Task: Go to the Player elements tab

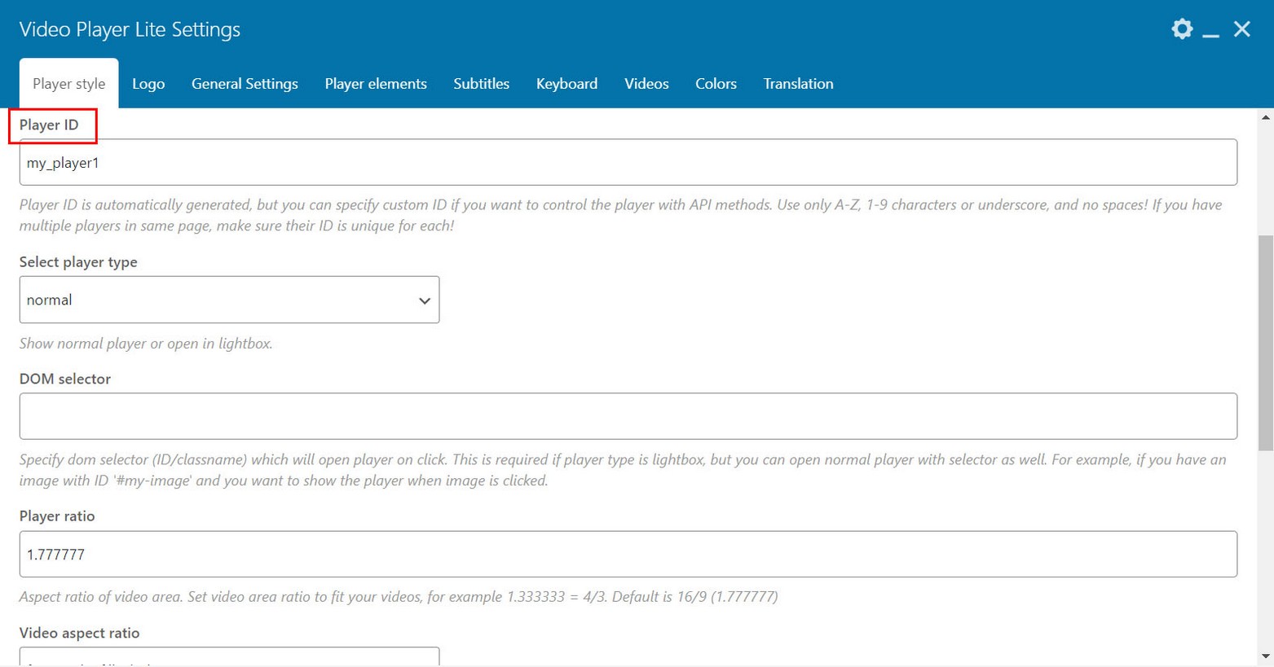Action: click(x=376, y=84)
